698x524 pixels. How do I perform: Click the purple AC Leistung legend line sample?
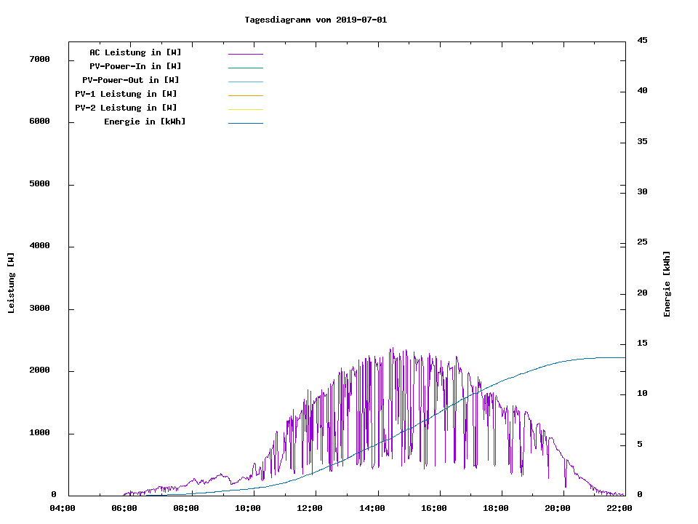click(x=245, y=54)
